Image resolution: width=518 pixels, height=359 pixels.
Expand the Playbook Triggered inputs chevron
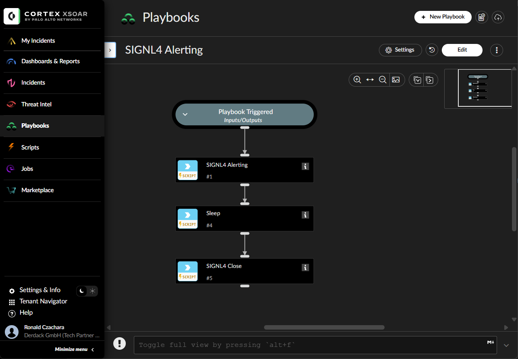185,114
